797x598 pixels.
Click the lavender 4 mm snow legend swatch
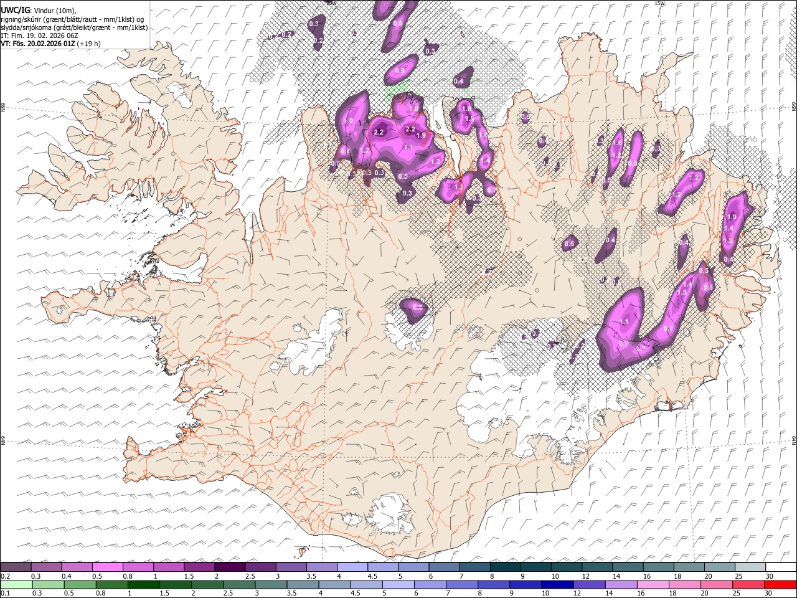coord(352,567)
